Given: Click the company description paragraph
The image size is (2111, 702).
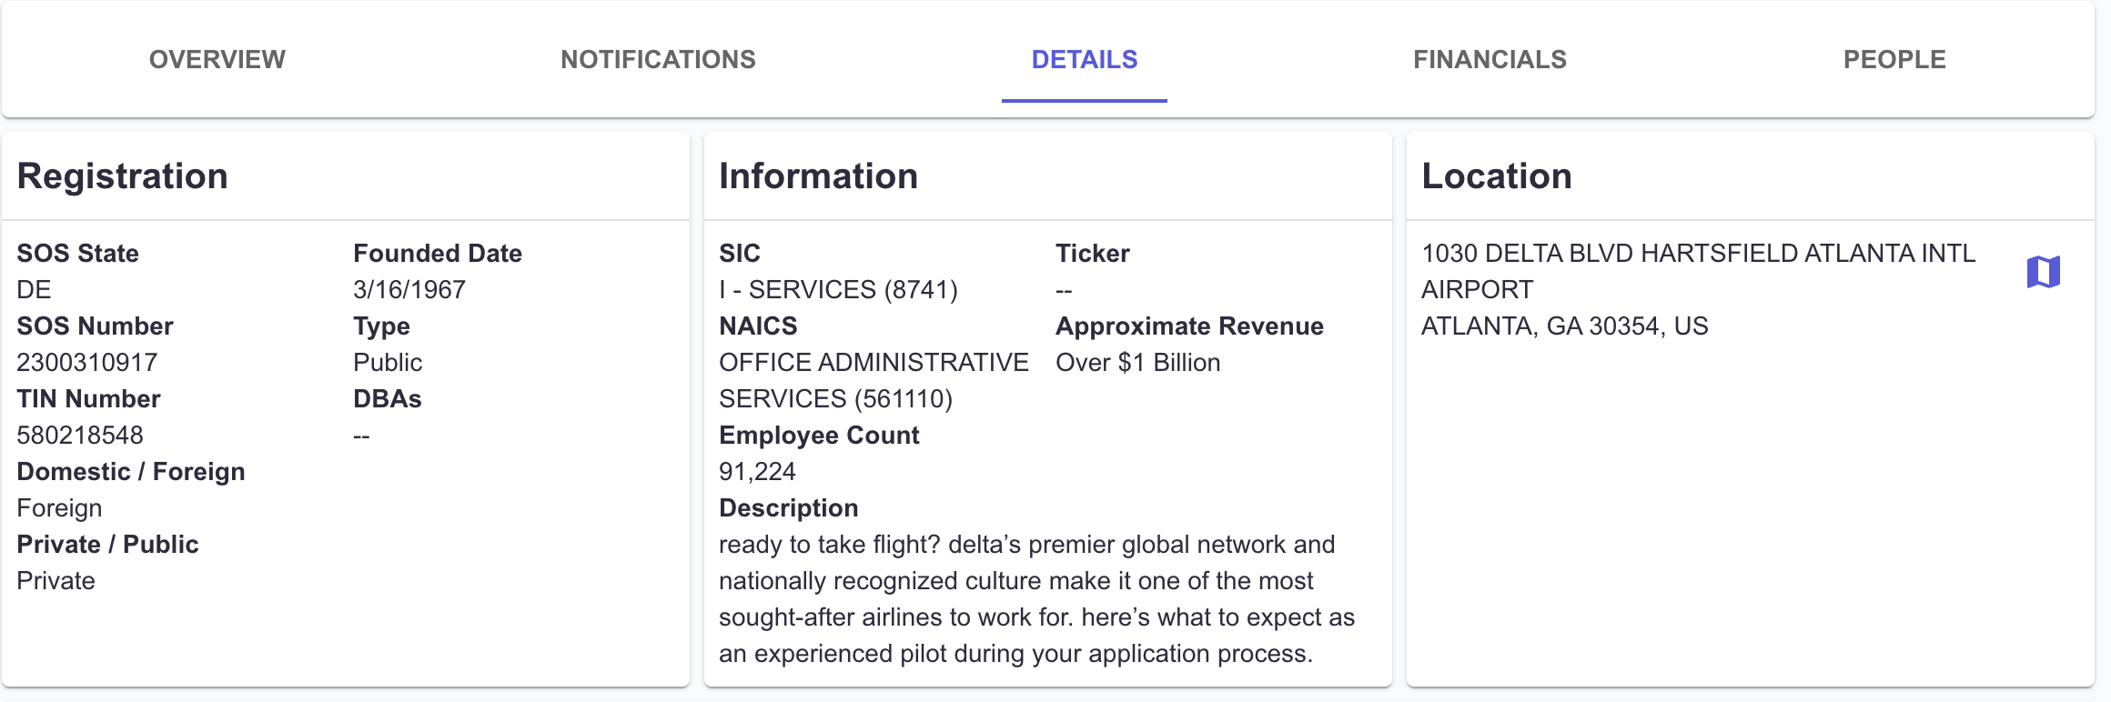Looking at the screenshot, I should pyautogui.click(x=1036, y=599).
